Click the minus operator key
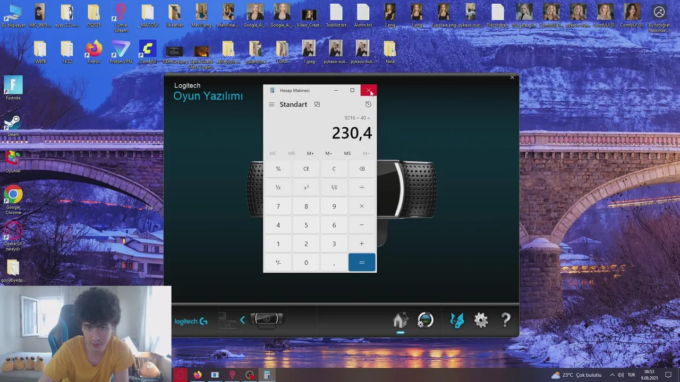680x382 pixels. (x=362, y=225)
